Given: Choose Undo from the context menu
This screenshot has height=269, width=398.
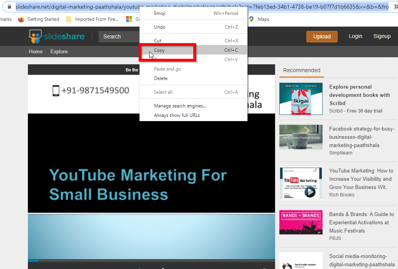Looking at the screenshot, I should (193, 27).
